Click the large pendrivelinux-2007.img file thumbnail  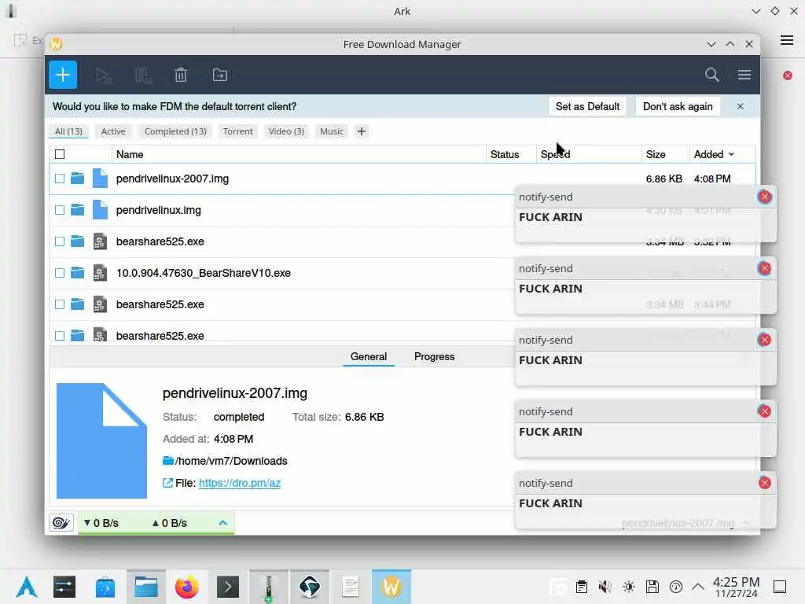coord(101,440)
